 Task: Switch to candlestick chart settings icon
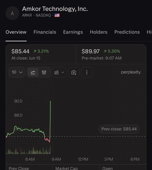pos(44,72)
